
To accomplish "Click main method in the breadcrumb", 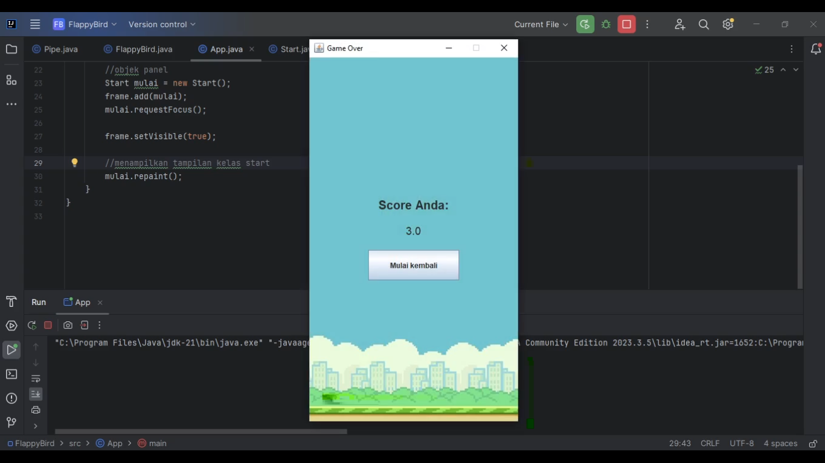I will (x=152, y=444).
